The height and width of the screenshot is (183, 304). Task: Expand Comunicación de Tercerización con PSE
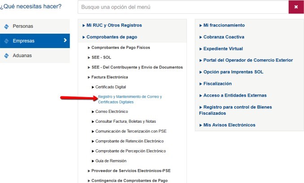click(x=129, y=131)
